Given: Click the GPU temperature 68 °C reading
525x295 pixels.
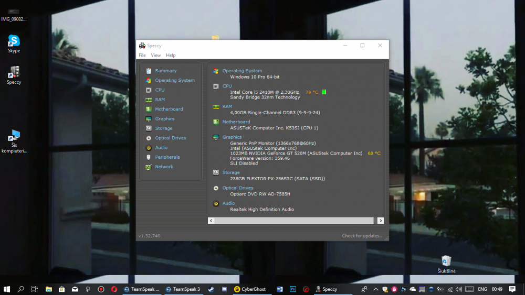Looking at the screenshot, I should tap(374, 154).
